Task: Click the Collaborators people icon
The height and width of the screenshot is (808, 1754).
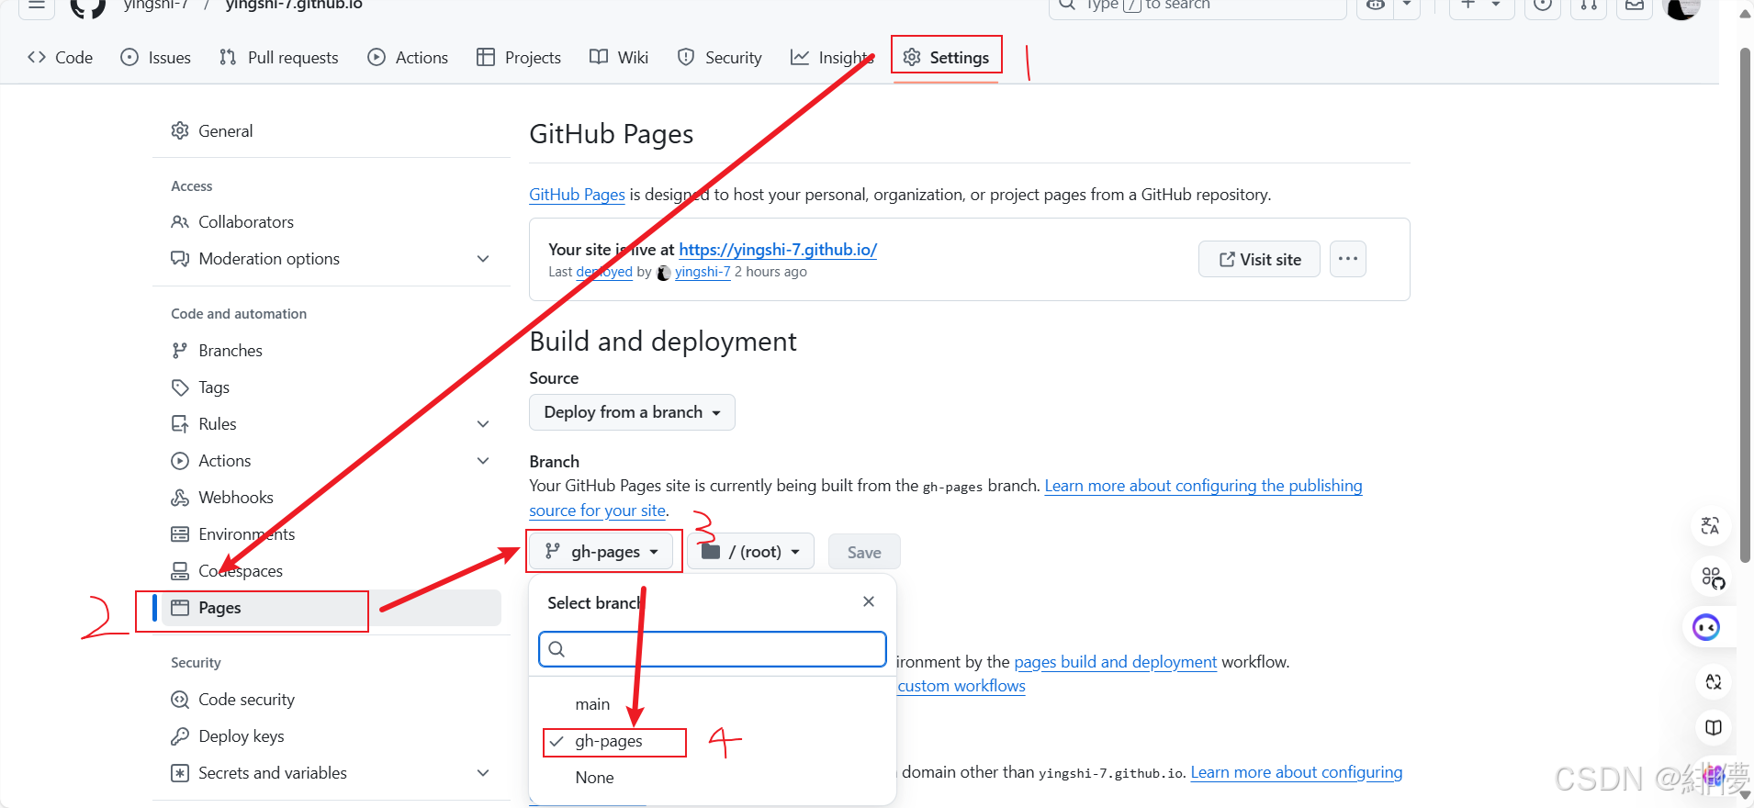Action: 180,222
